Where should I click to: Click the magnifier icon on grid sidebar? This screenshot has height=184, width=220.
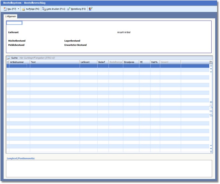pyautogui.click(x=211, y=106)
